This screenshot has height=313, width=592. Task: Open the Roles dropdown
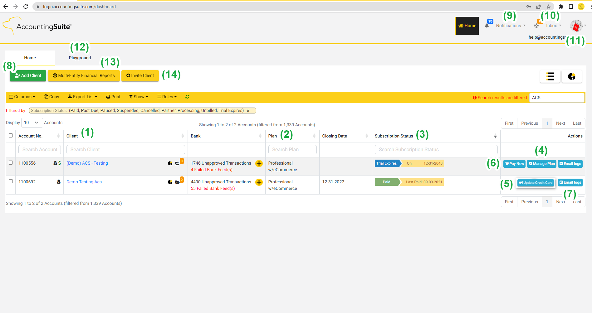167,97
